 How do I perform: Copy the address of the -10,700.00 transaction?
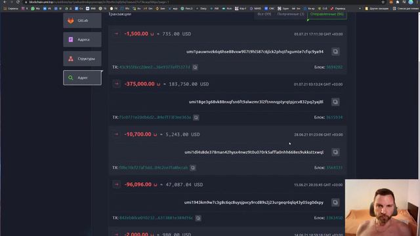(335, 152)
